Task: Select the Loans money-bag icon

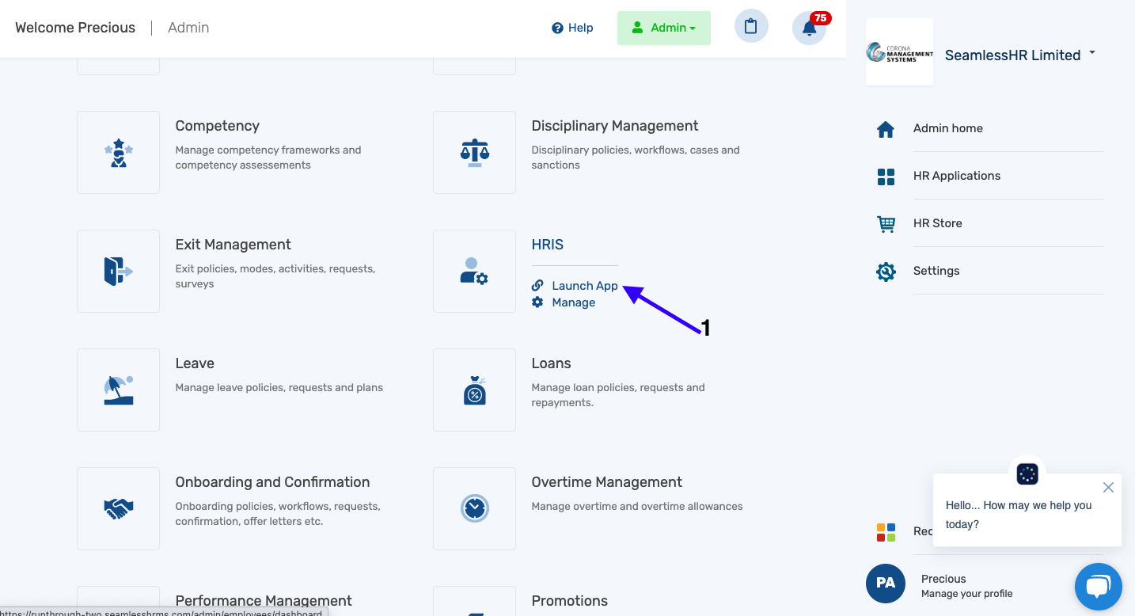Action: coord(474,390)
